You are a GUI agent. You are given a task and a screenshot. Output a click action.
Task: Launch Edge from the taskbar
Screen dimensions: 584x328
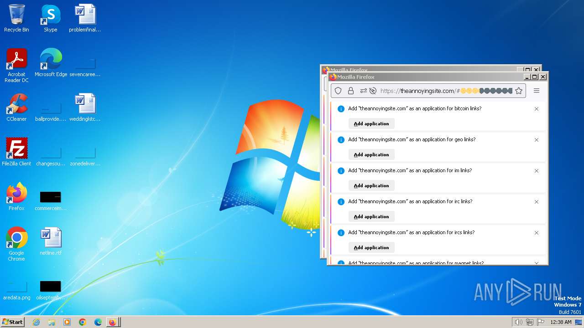[98, 322]
